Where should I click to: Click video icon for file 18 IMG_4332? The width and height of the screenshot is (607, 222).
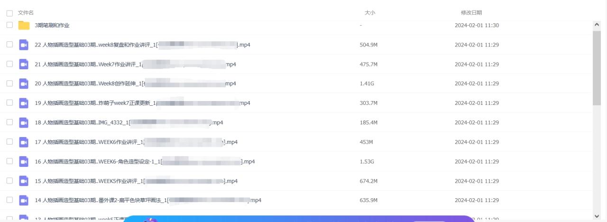24,122
